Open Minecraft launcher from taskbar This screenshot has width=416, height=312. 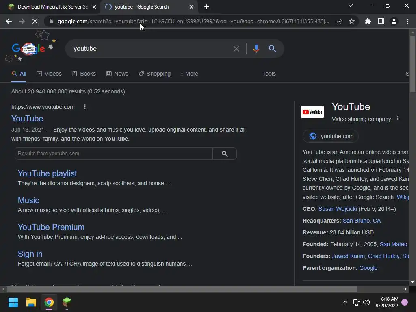click(x=67, y=302)
